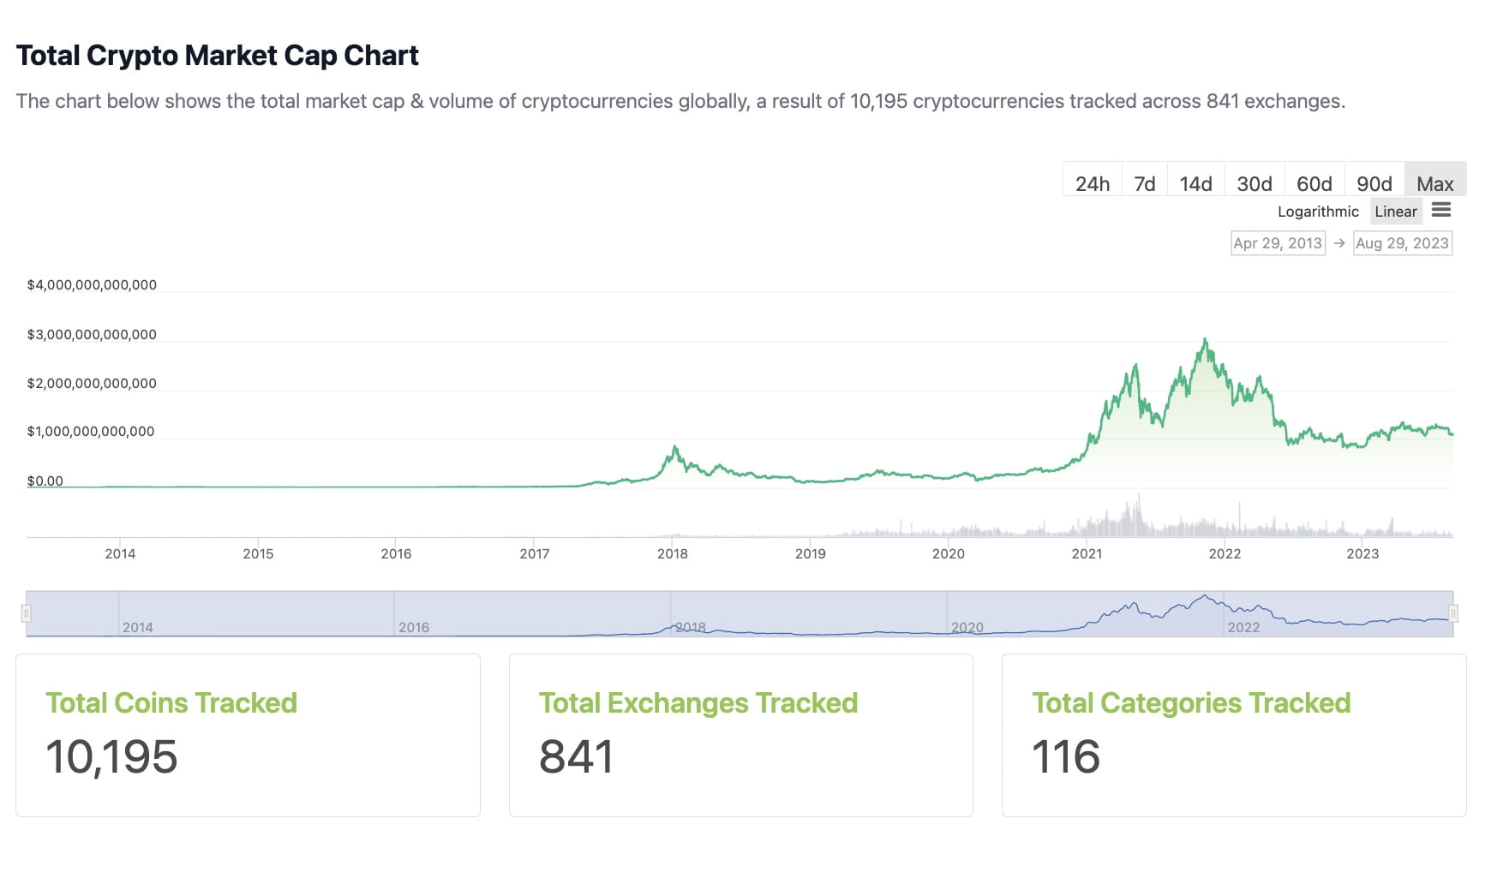Select the Max time range

[x=1434, y=182]
